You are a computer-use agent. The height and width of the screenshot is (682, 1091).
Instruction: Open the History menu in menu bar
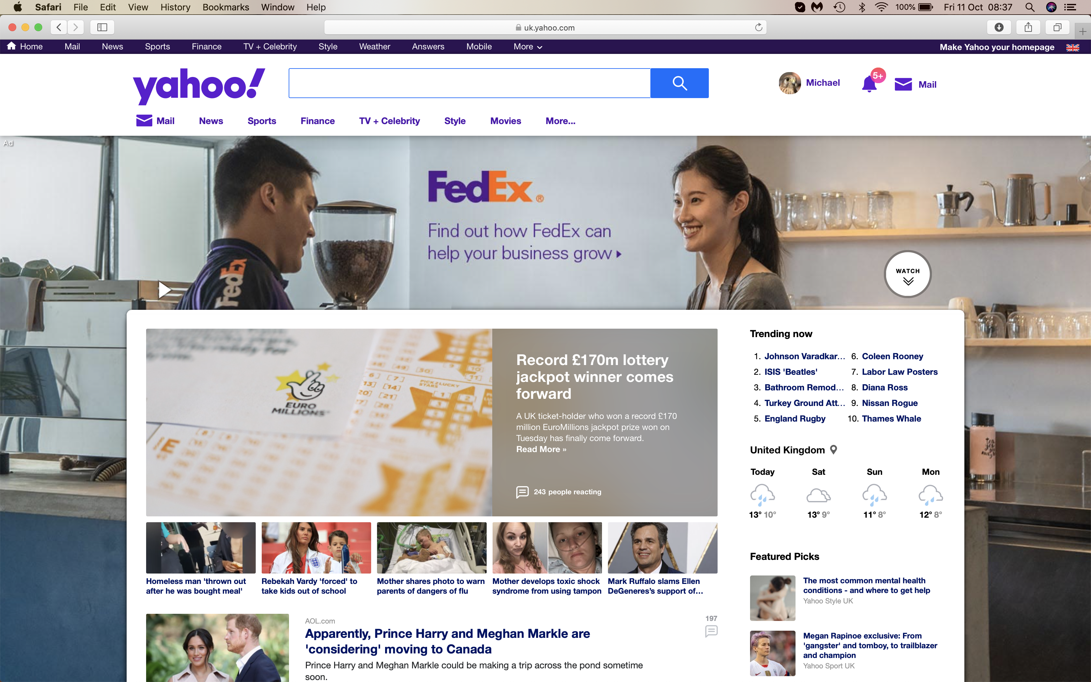(x=175, y=7)
